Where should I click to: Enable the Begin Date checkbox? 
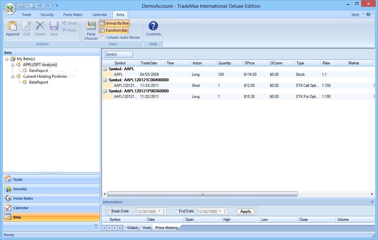[109, 211]
